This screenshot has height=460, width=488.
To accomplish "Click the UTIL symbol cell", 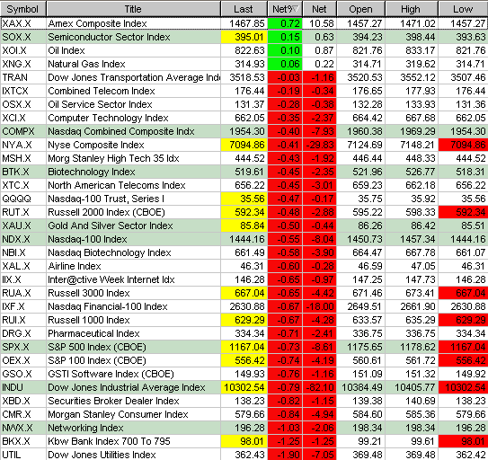I will 23,455.
